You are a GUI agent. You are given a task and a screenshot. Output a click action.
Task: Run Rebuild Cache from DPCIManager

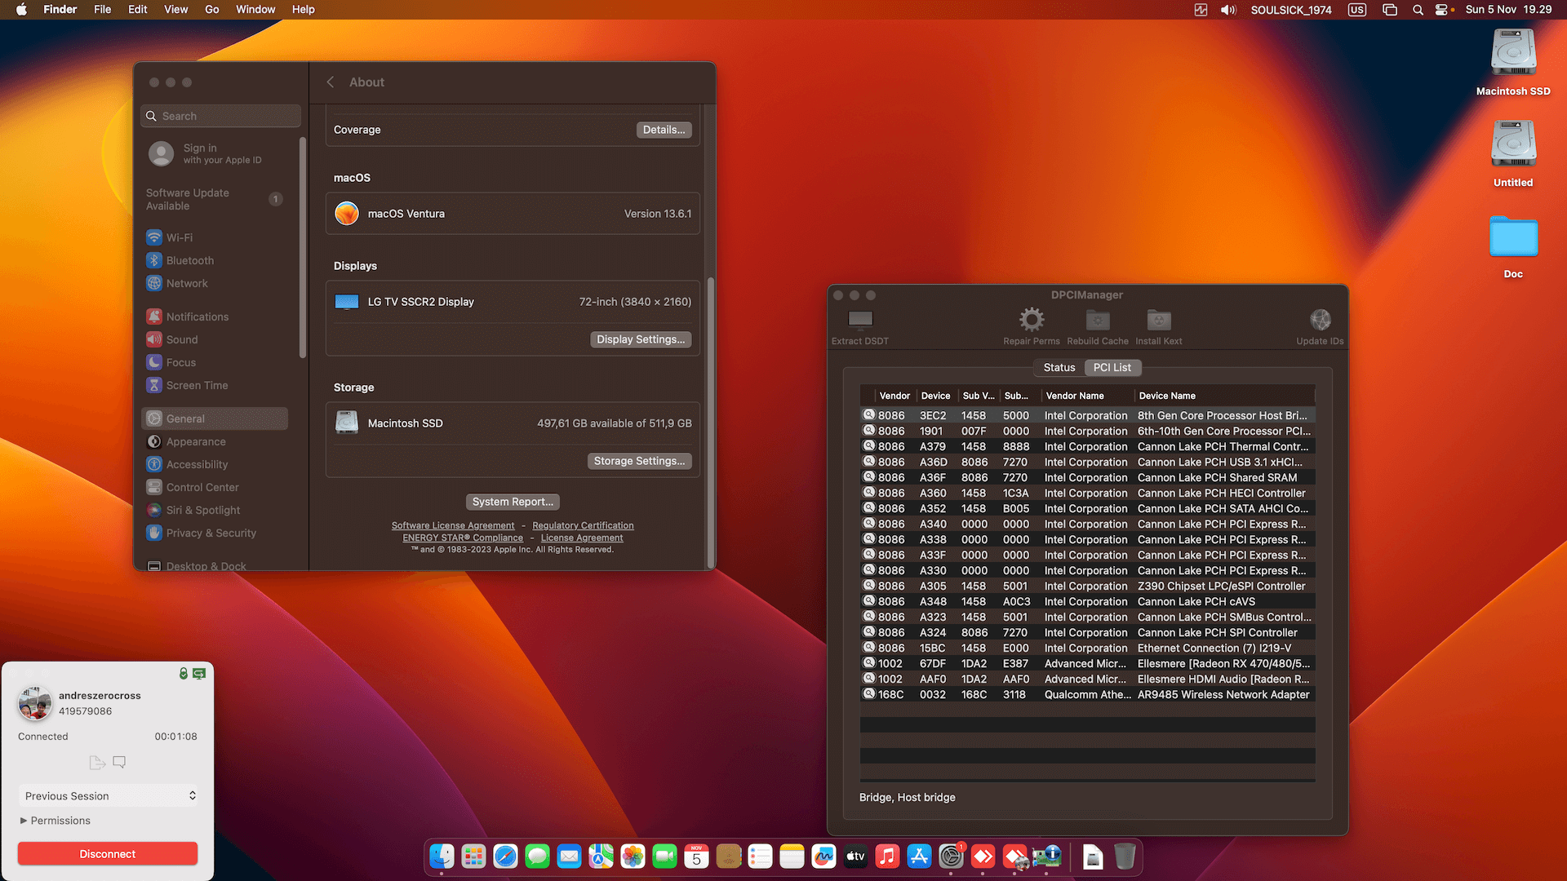point(1097,324)
